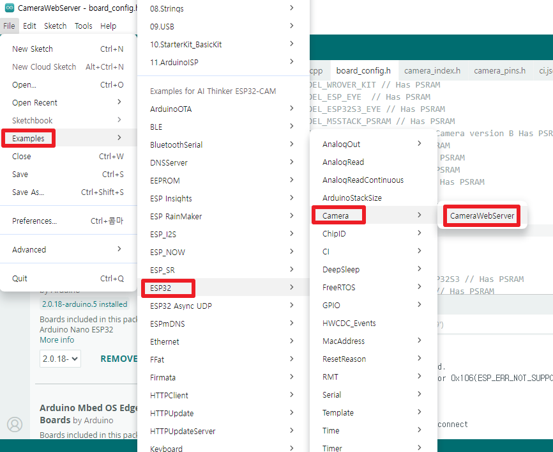The width and height of the screenshot is (553, 452).
Task: Expand the Firmata examples submenu
Action: click(223, 377)
